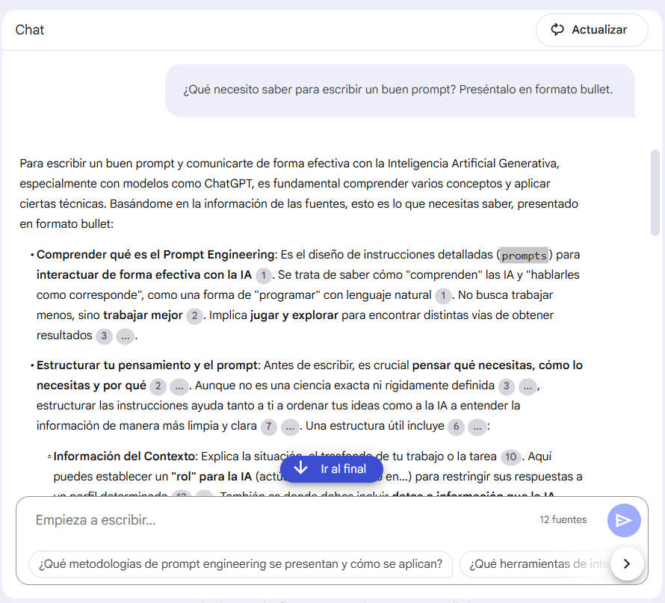
Task: Open the 12 fuentes sources indicator
Action: (x=563, y=520)
